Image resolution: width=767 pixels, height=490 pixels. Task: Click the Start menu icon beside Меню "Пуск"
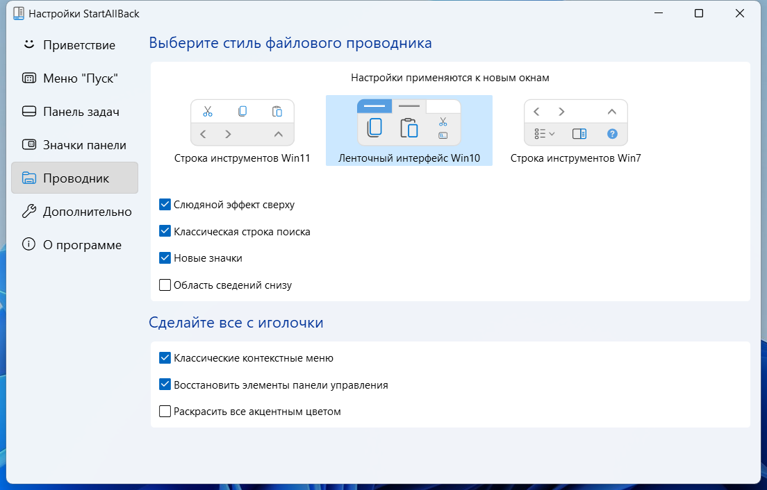click(x=29, y=78)
